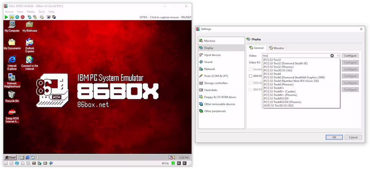This screenshot has height=169, width=370.
Task: Open My Computer icon on emulated desktop
Action: (12, 26)
